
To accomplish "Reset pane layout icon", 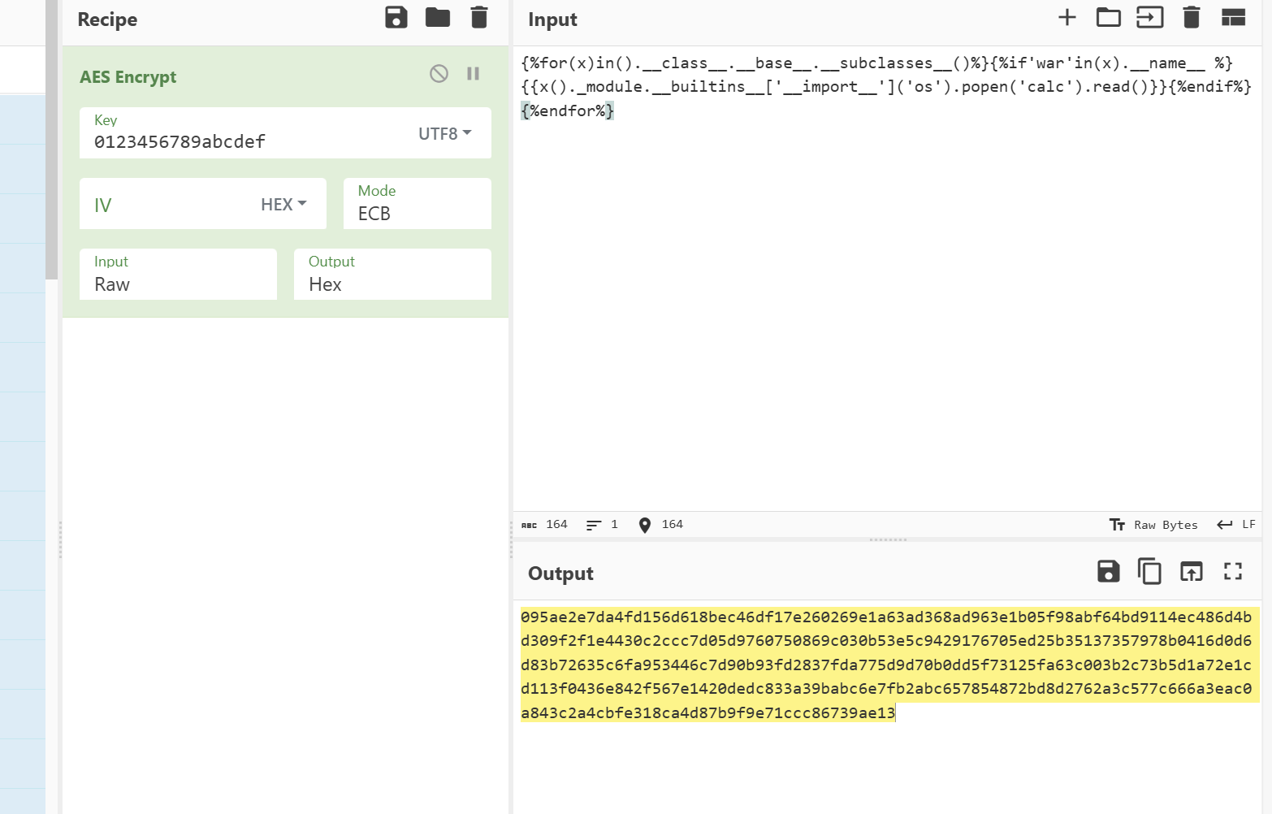I will tap(1233, 17).
